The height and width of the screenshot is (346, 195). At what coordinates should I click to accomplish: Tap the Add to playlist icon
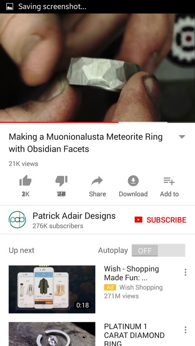(x=169, y=181)
